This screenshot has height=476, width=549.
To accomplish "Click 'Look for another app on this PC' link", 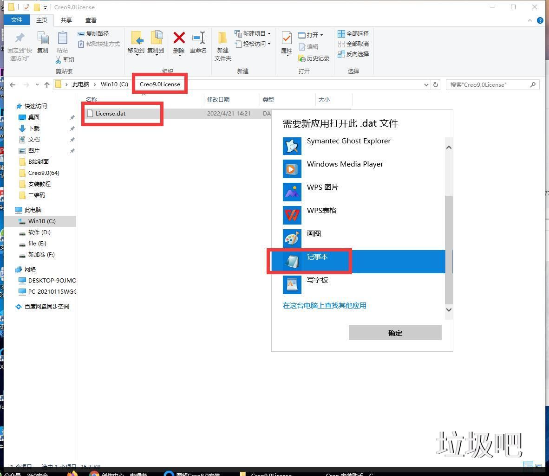I will (324, 305).
